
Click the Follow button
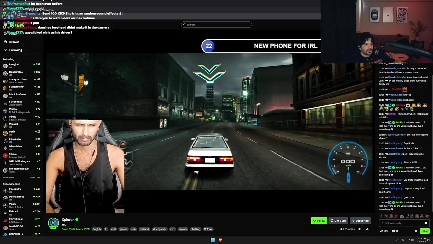tap(319, 221)
